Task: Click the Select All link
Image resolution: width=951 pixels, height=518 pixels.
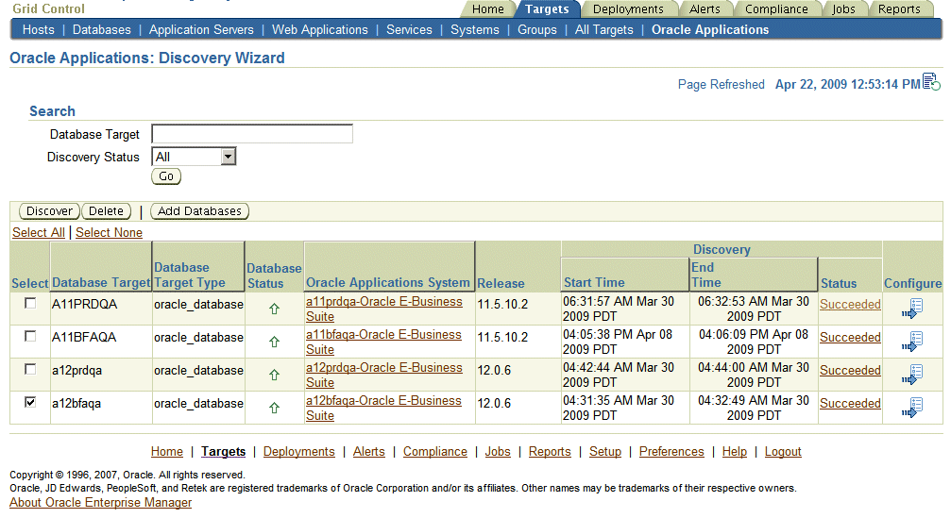Action: coord(38,233)
